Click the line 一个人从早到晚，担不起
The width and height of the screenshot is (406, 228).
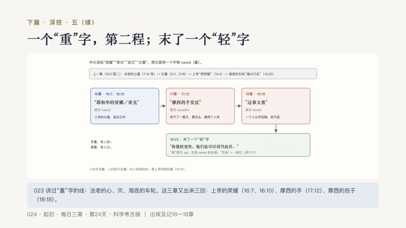263,117
